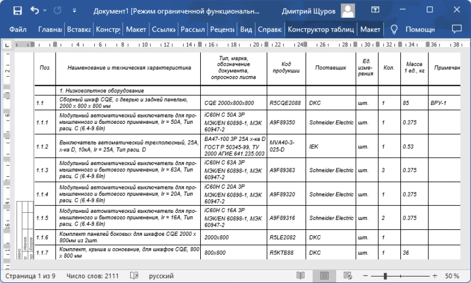Click the zoom slider handle
This screenshot has width=471, height=283.
point(385,276)
